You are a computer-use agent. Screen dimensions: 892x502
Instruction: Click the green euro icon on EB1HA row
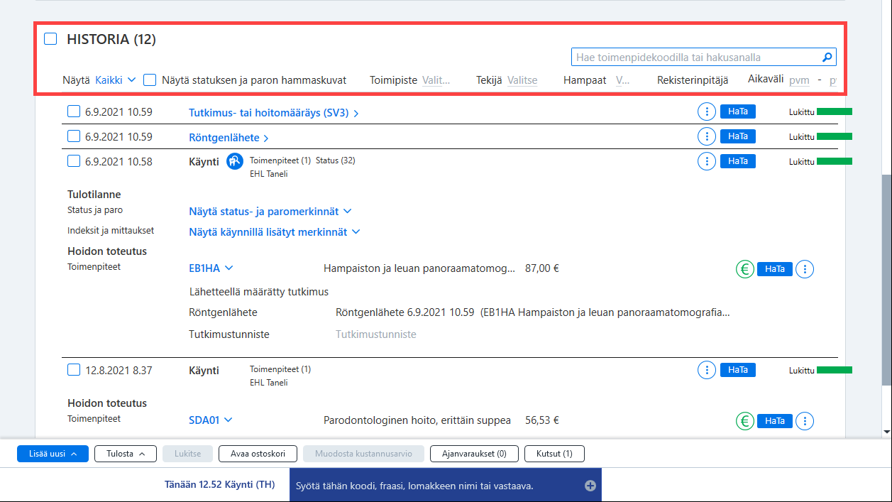744,269
